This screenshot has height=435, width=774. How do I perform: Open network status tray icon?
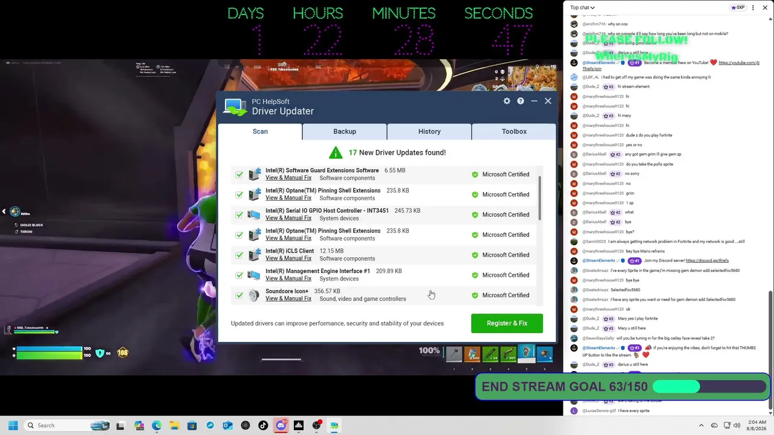(x=727, y=425)
